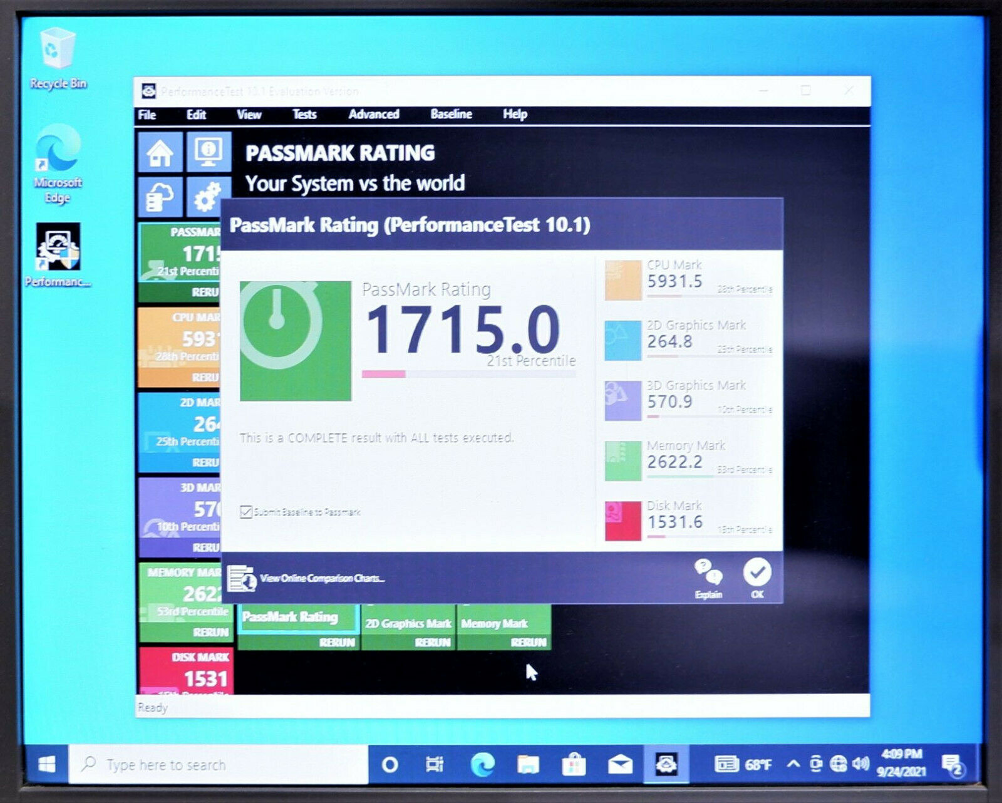
Task: Open the volume speaker tray icon
Action: click(861, 764)
